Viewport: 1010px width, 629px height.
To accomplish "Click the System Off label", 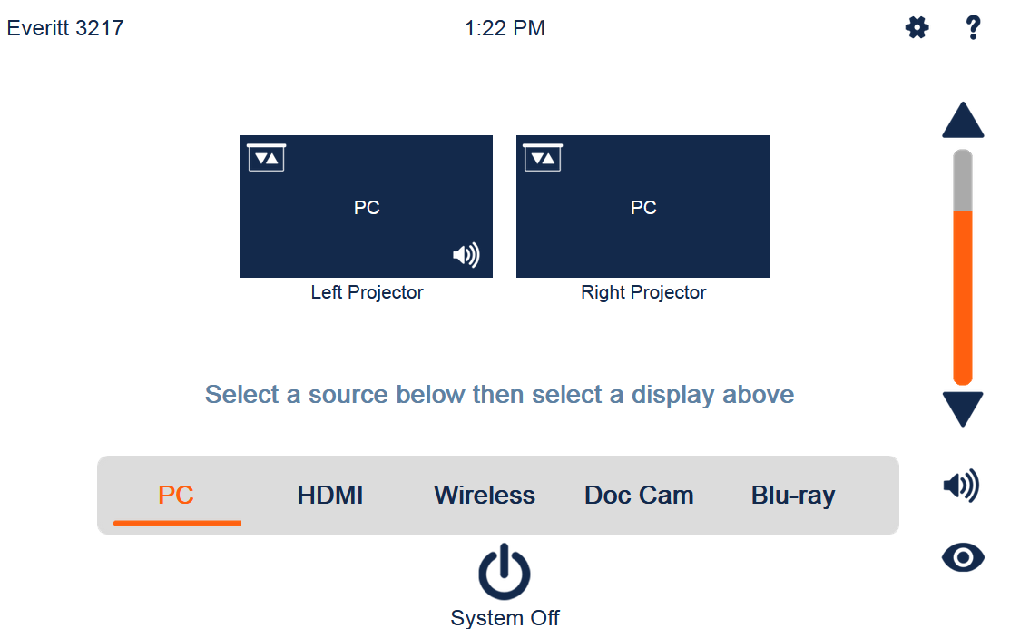I will pyautogui.click(x=505, y=617).
